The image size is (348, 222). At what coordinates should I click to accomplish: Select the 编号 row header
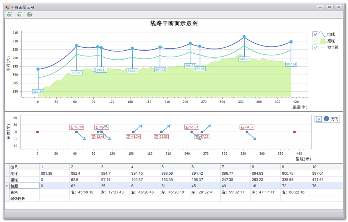tap(24, 167)
